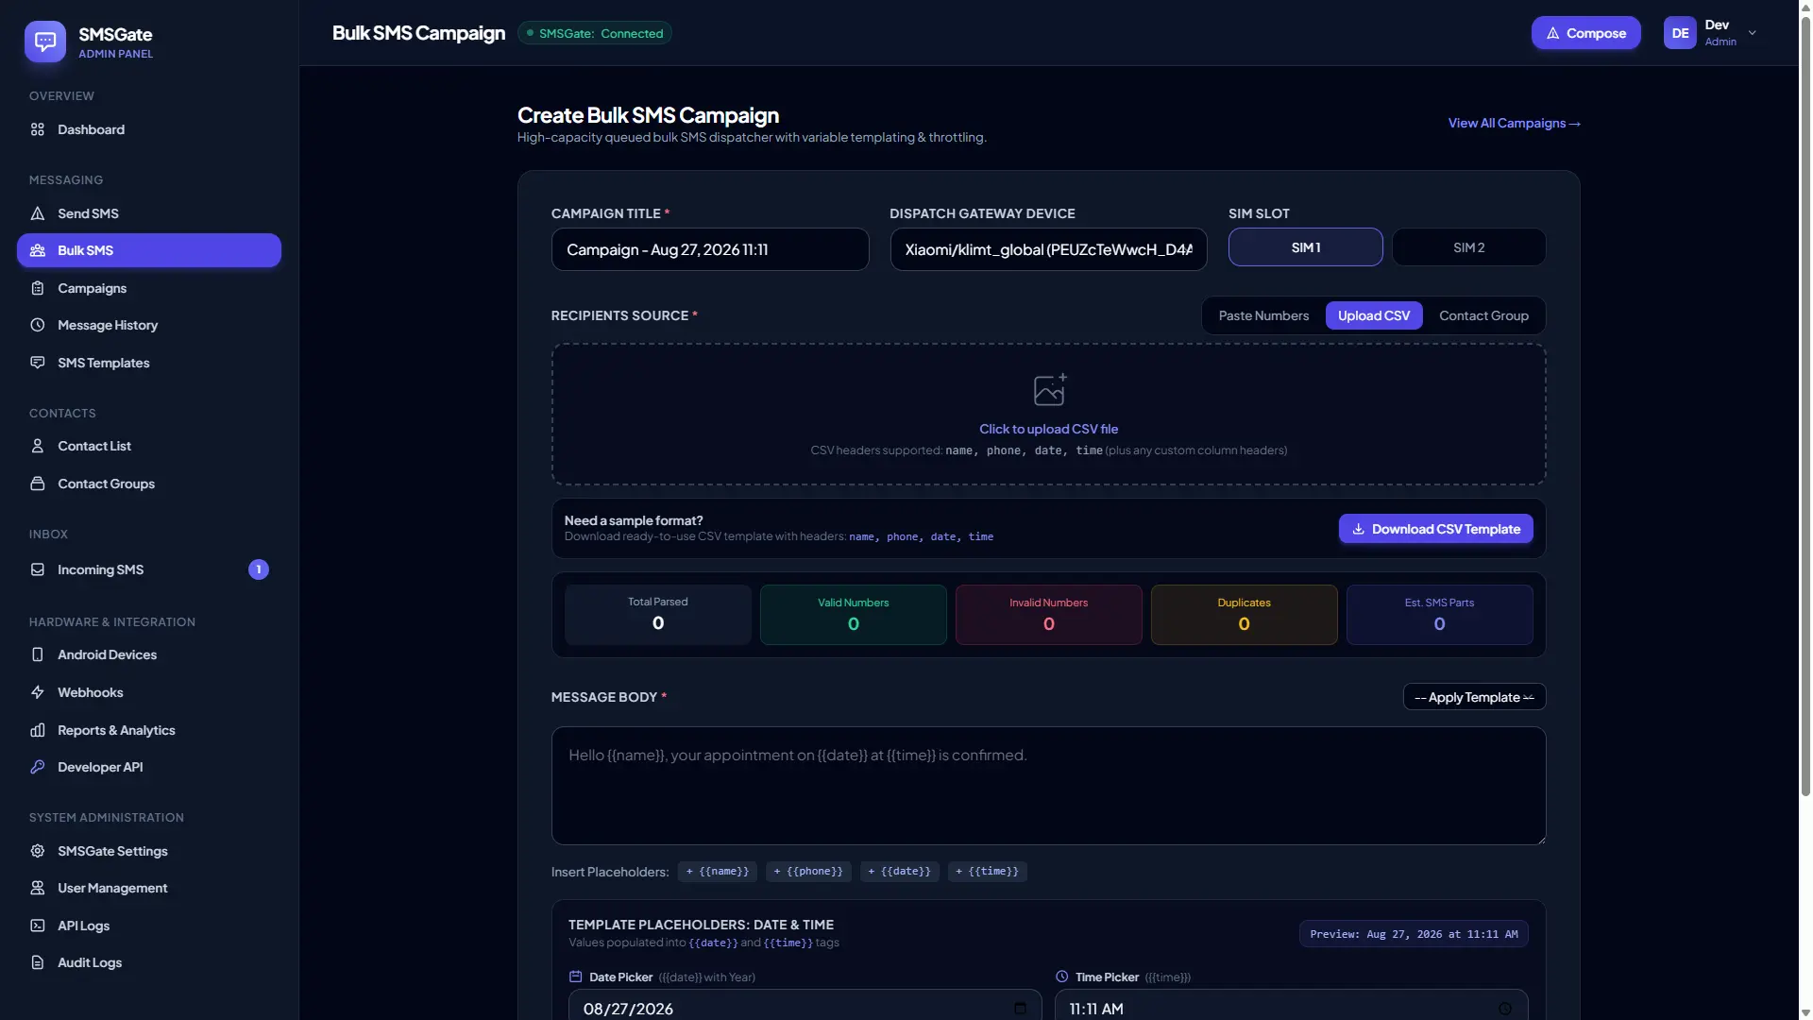
Task: Click the SMSGate chat logo icon
Action: pyautogui.click(x=45, y=42)
